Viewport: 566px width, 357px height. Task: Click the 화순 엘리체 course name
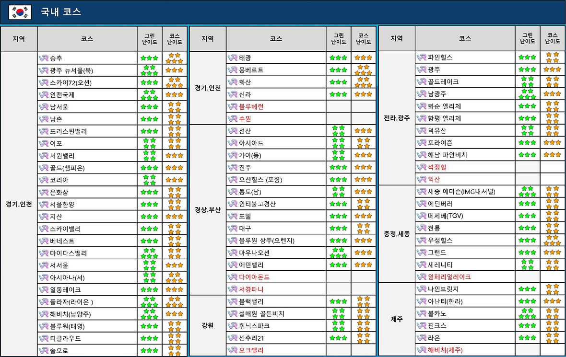tap(444, 106)
